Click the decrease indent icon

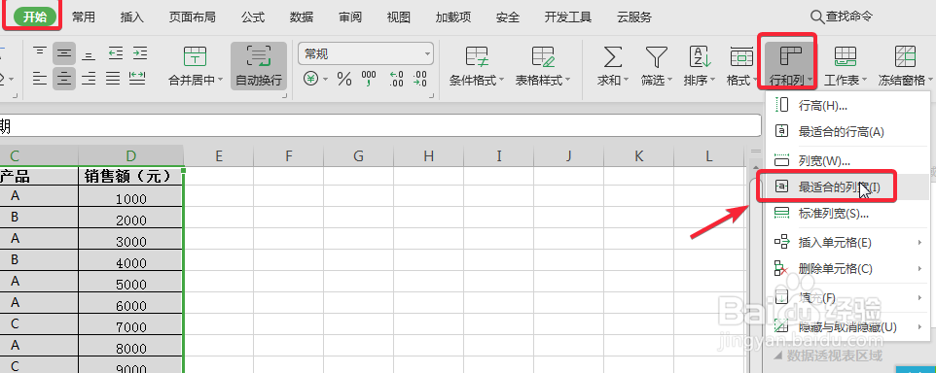pos(115,53)
